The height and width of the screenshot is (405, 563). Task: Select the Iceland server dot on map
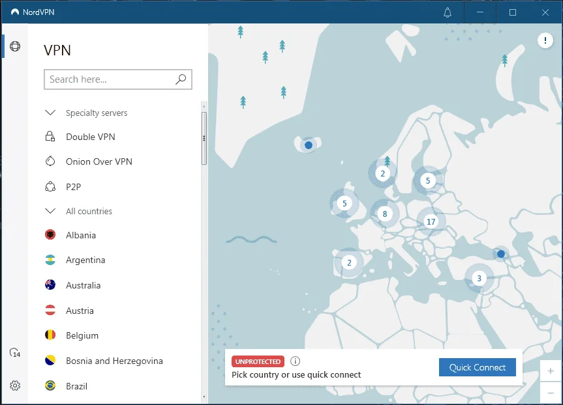(309, 145)
